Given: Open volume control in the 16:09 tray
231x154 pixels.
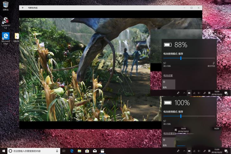Looking at the screenshot, I should click(199, 93).
